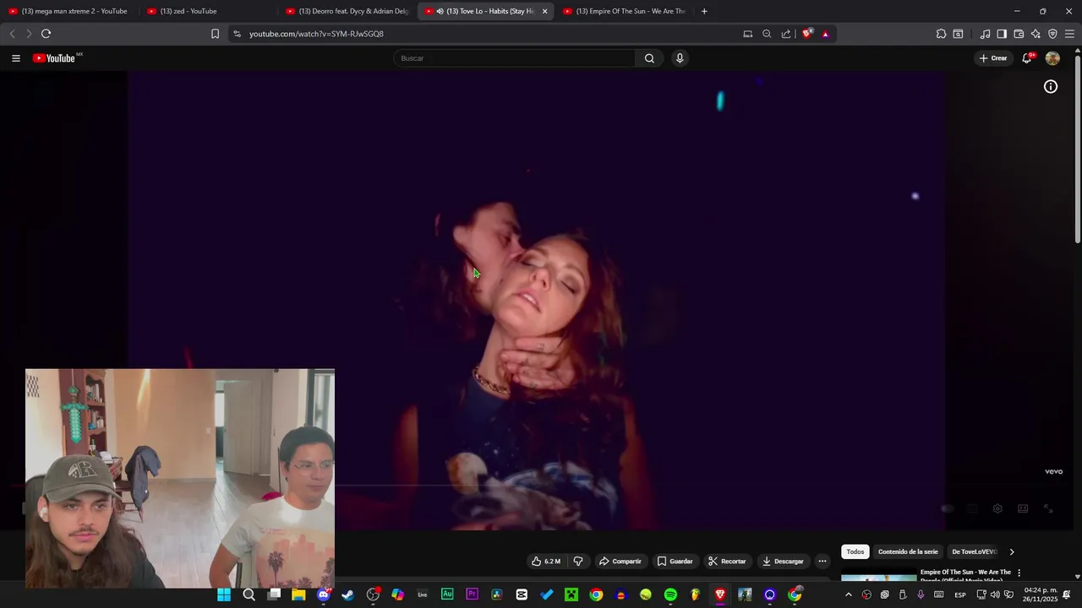Focus the Buscar search field

coord(514,58)
